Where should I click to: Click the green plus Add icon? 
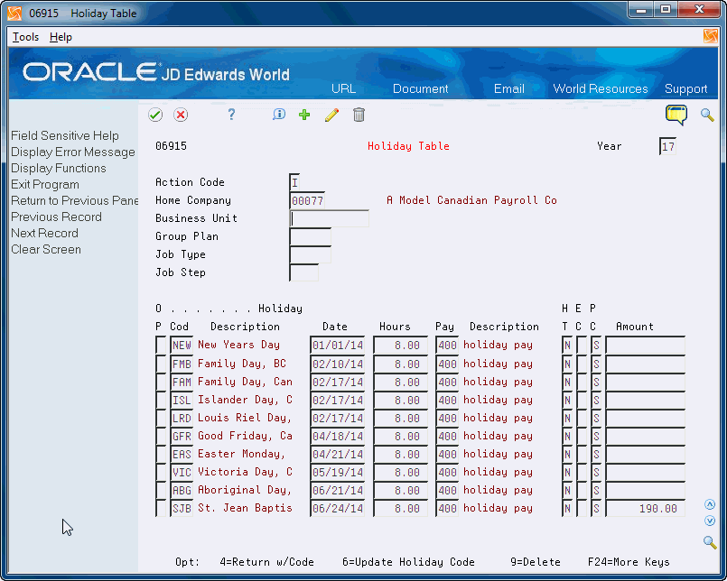pyautogui.click(x=304, y=115)
